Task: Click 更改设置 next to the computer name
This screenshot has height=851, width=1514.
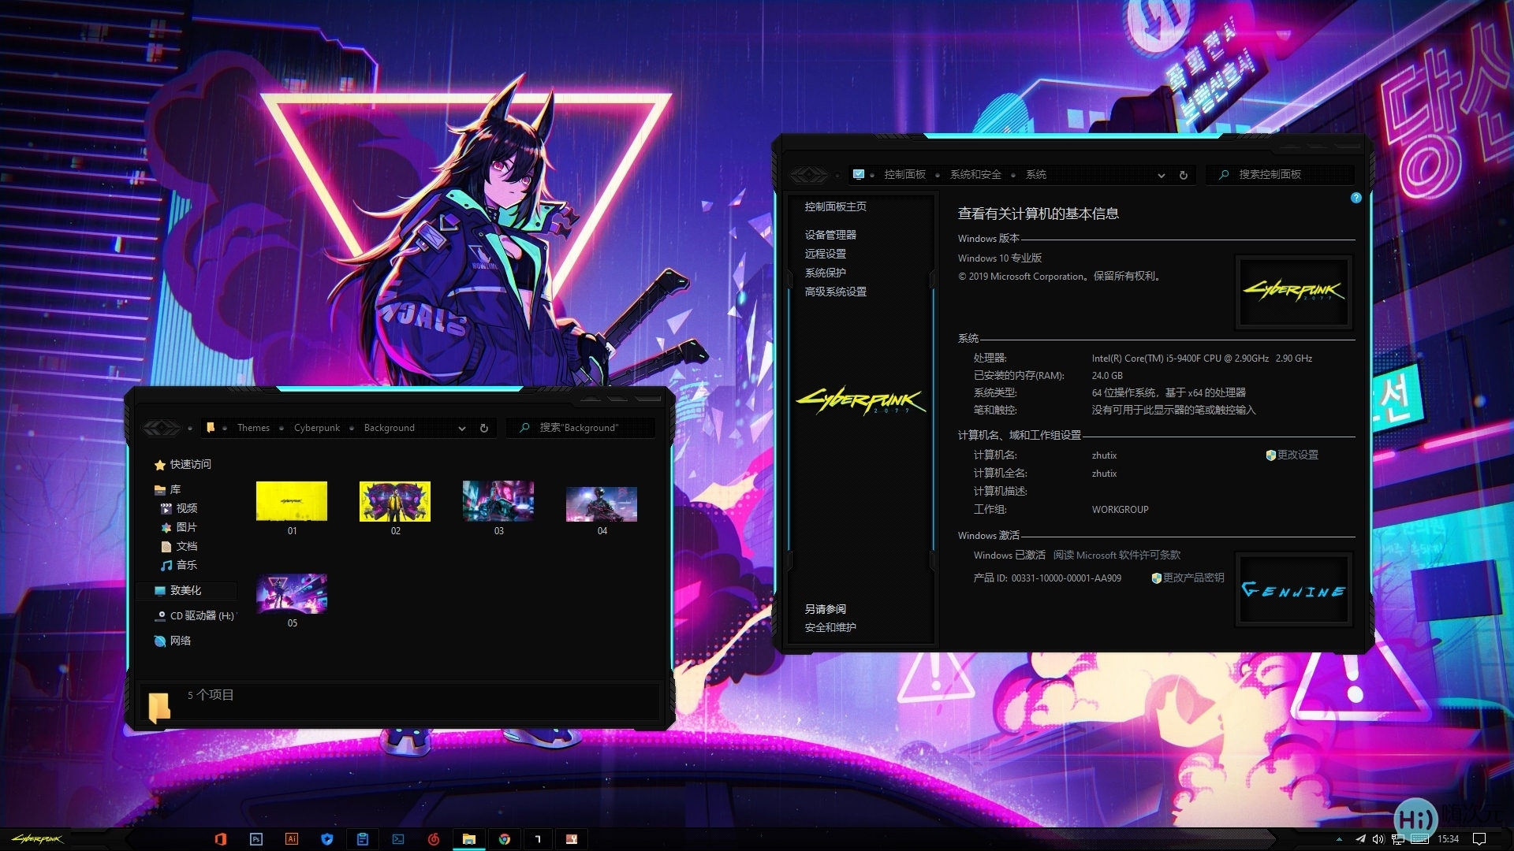Action: [x=1296, y=455]
